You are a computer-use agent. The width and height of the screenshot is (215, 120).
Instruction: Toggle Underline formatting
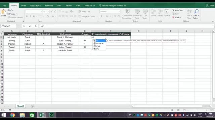[34, 16]
